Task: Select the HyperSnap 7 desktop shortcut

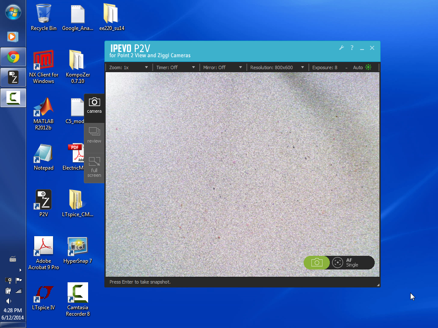Action: pyautogui.click(x=78, y=250)
